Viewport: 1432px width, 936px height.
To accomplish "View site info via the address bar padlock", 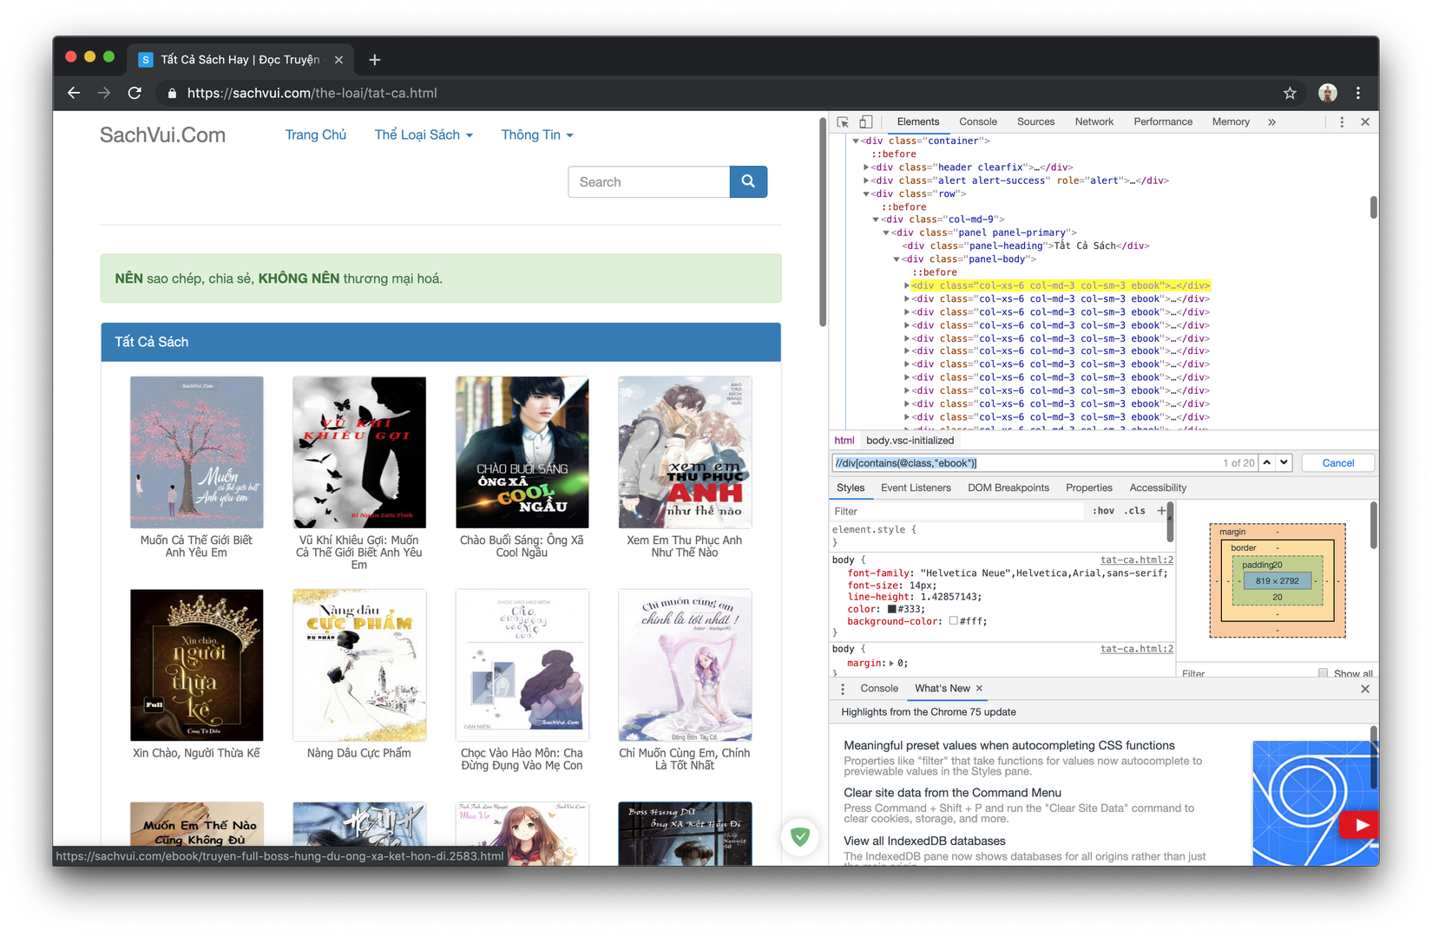I will click(x=172, y=93).
